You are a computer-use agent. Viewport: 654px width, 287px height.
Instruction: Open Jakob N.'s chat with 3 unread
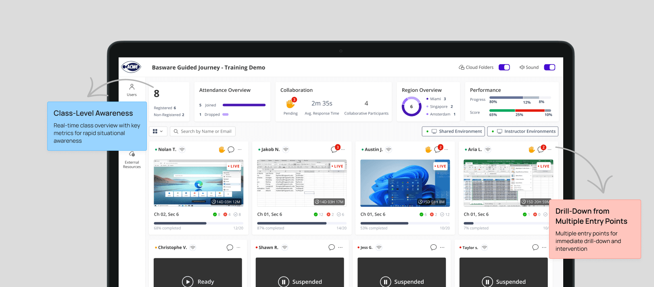pos(334,150)
